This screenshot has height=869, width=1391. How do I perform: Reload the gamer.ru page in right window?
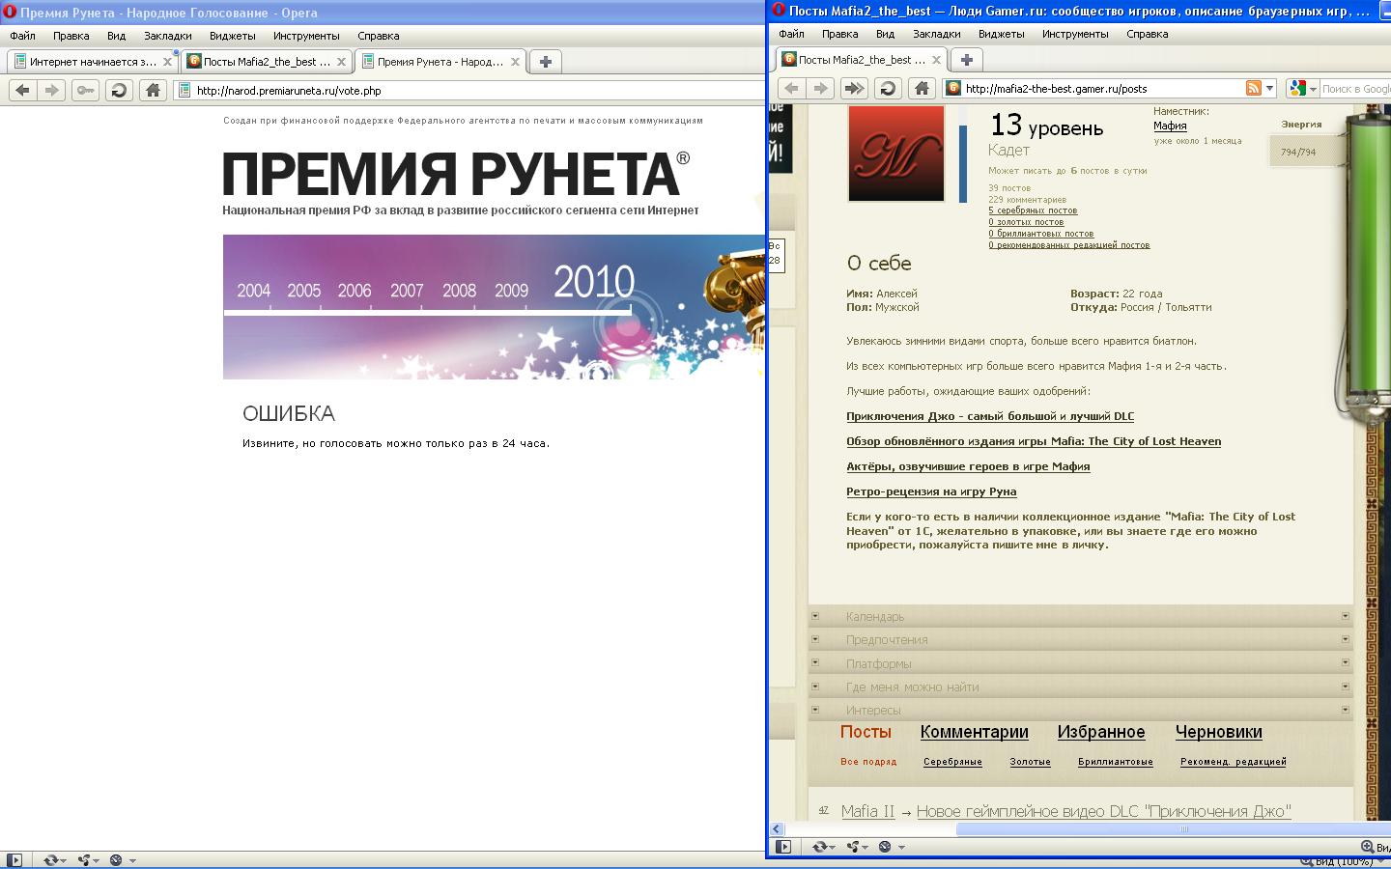[888, 88]
